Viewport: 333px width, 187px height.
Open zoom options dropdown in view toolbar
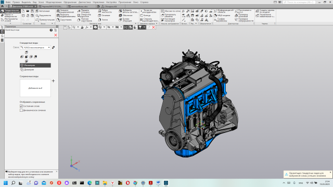point(78,27)
